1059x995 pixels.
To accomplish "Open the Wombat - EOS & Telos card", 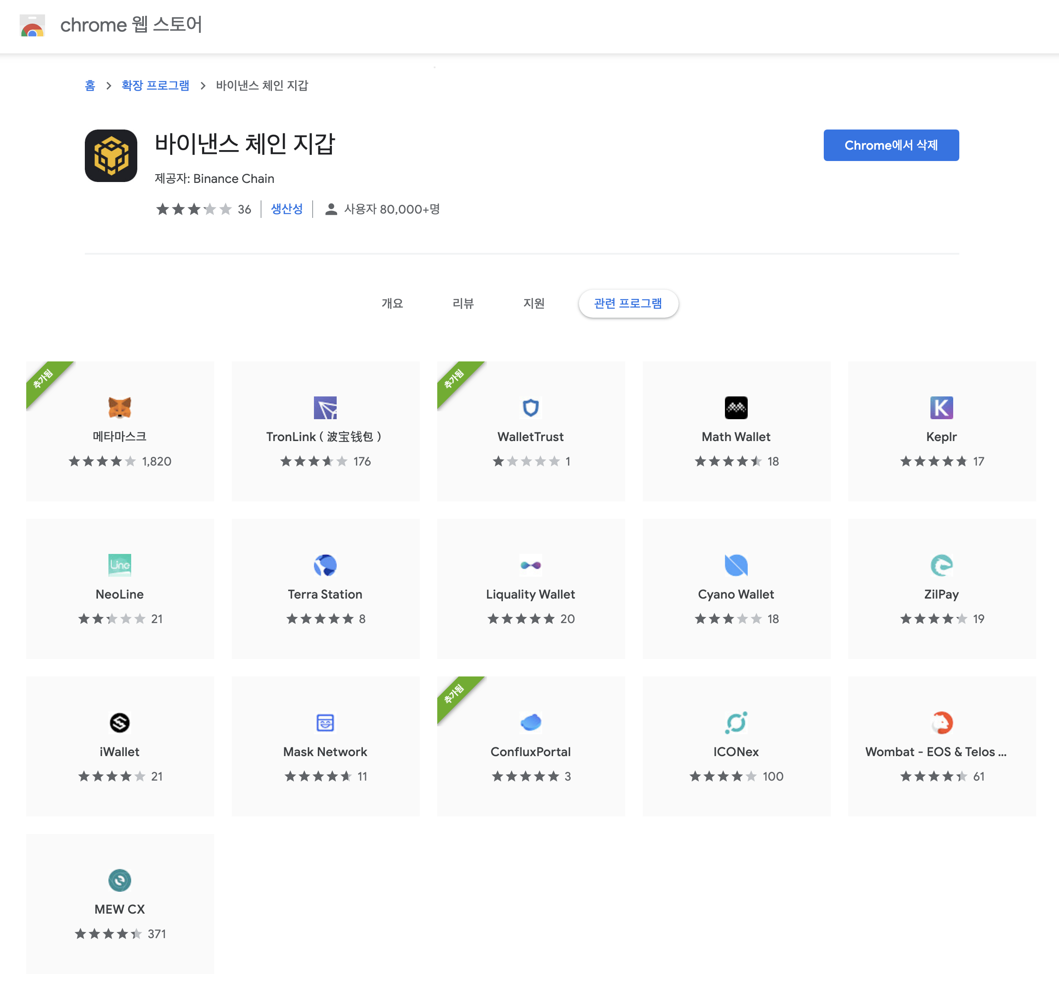I will click(941, 746).
